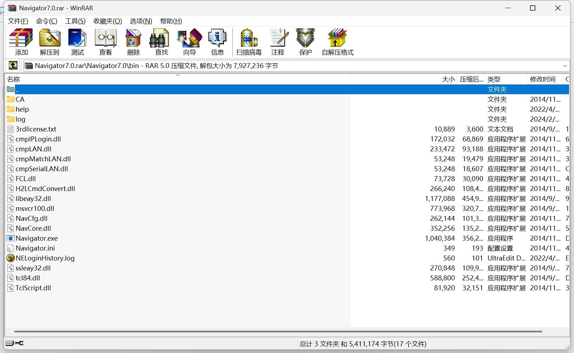This screenshot has height=353, width=574.
Task: Click packed size 3,600 cell
Action: [x=475, y=129]
